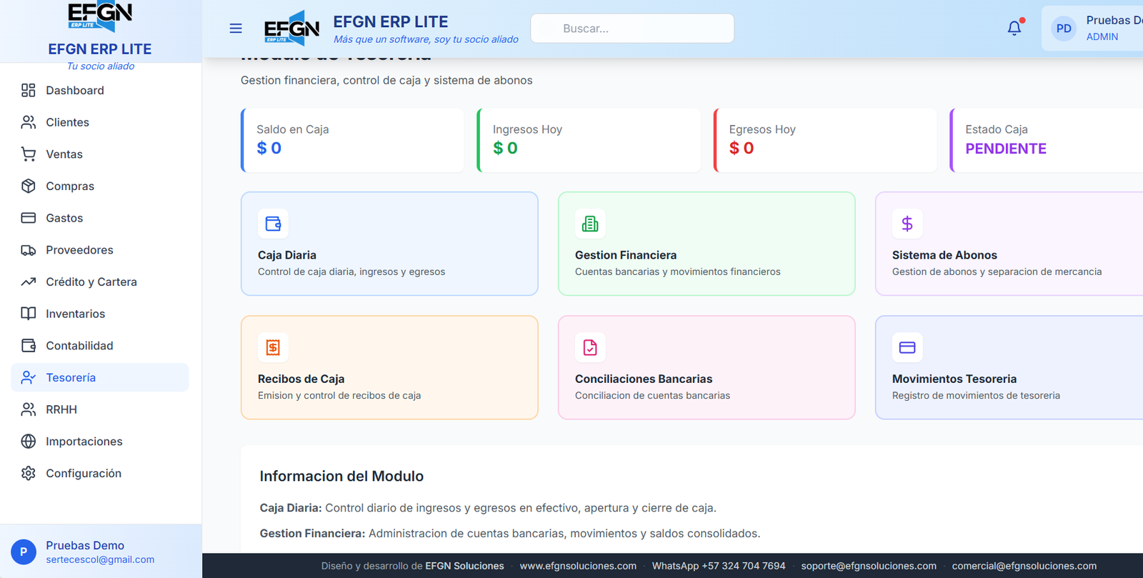This screenshot has width=1143, height=578.
Task: Click the PENDIENTE caja status text
Action: point(1006,149)
